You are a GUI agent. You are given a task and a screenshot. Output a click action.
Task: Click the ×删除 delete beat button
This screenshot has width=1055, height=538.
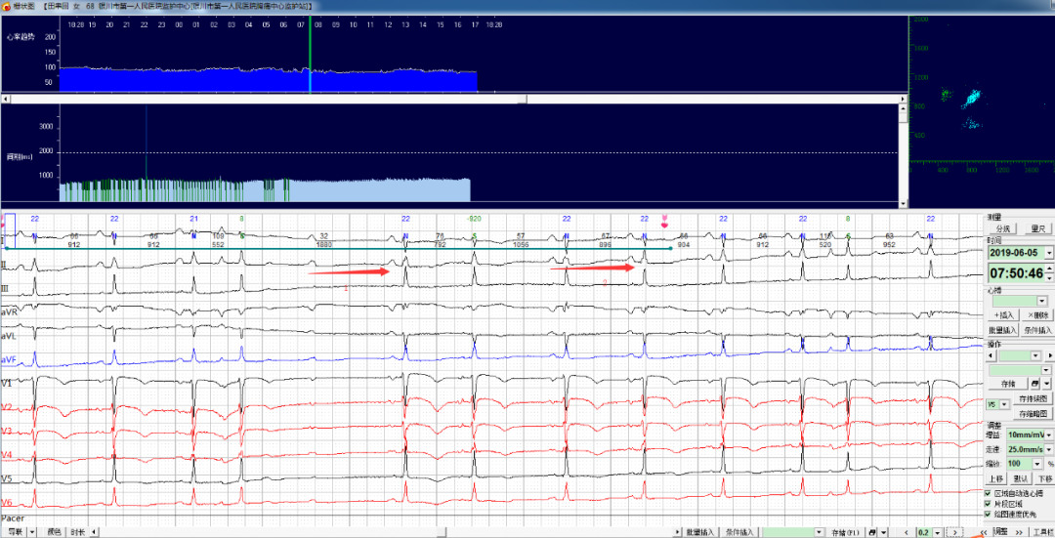point(1038,315)
